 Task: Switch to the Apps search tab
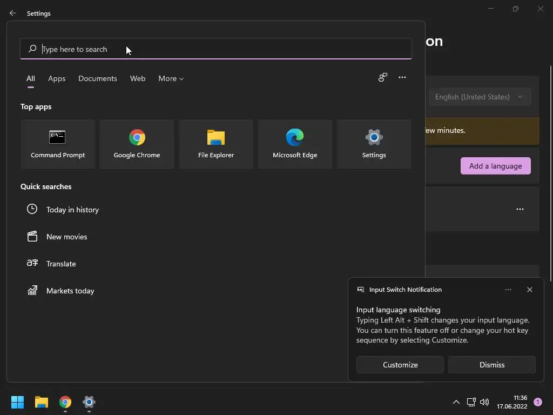(57, 79)
